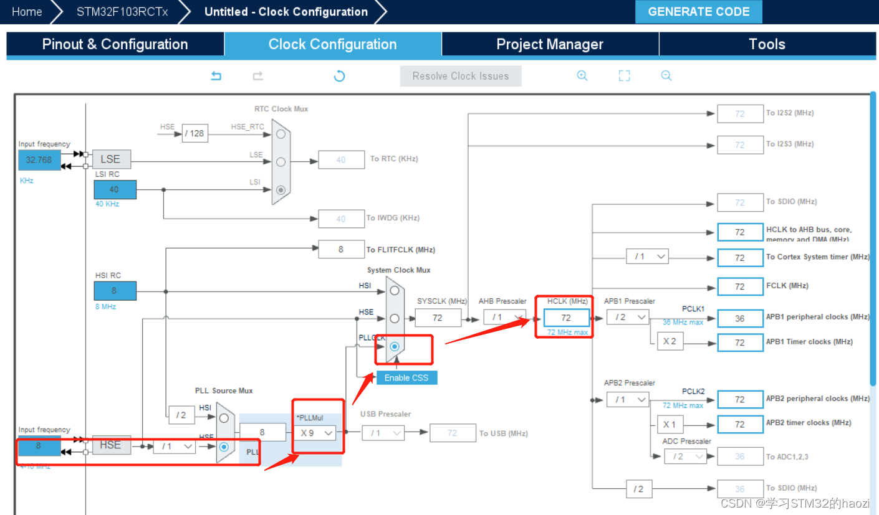Click To I2S2 72 value field
This screenshot has width=879, height=515.
click(740, 114)
